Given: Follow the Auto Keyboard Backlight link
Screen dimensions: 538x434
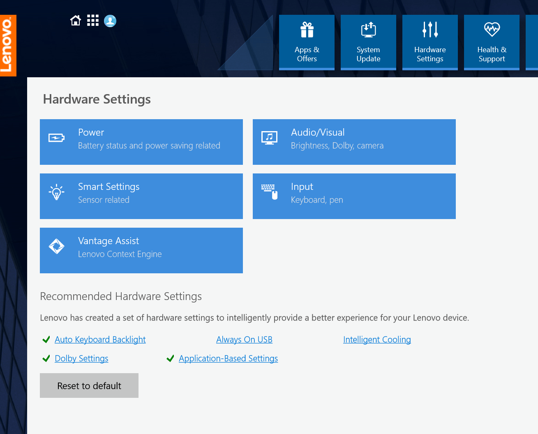Looking at the screenshot, I should [100, 339].
